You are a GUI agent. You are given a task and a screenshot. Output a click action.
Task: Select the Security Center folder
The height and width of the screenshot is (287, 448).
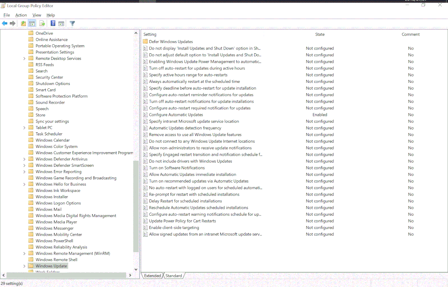point(49,77)
